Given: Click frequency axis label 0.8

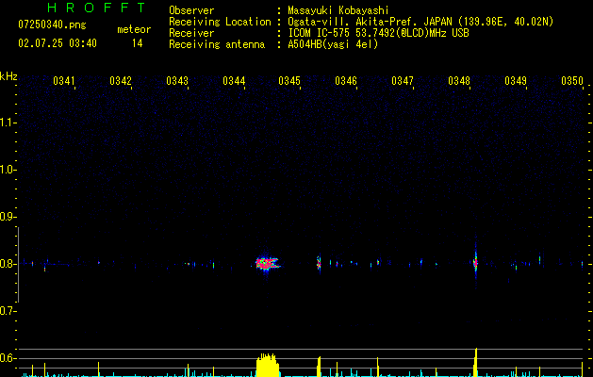Looking at the screenshot, I should coord(8,264).
